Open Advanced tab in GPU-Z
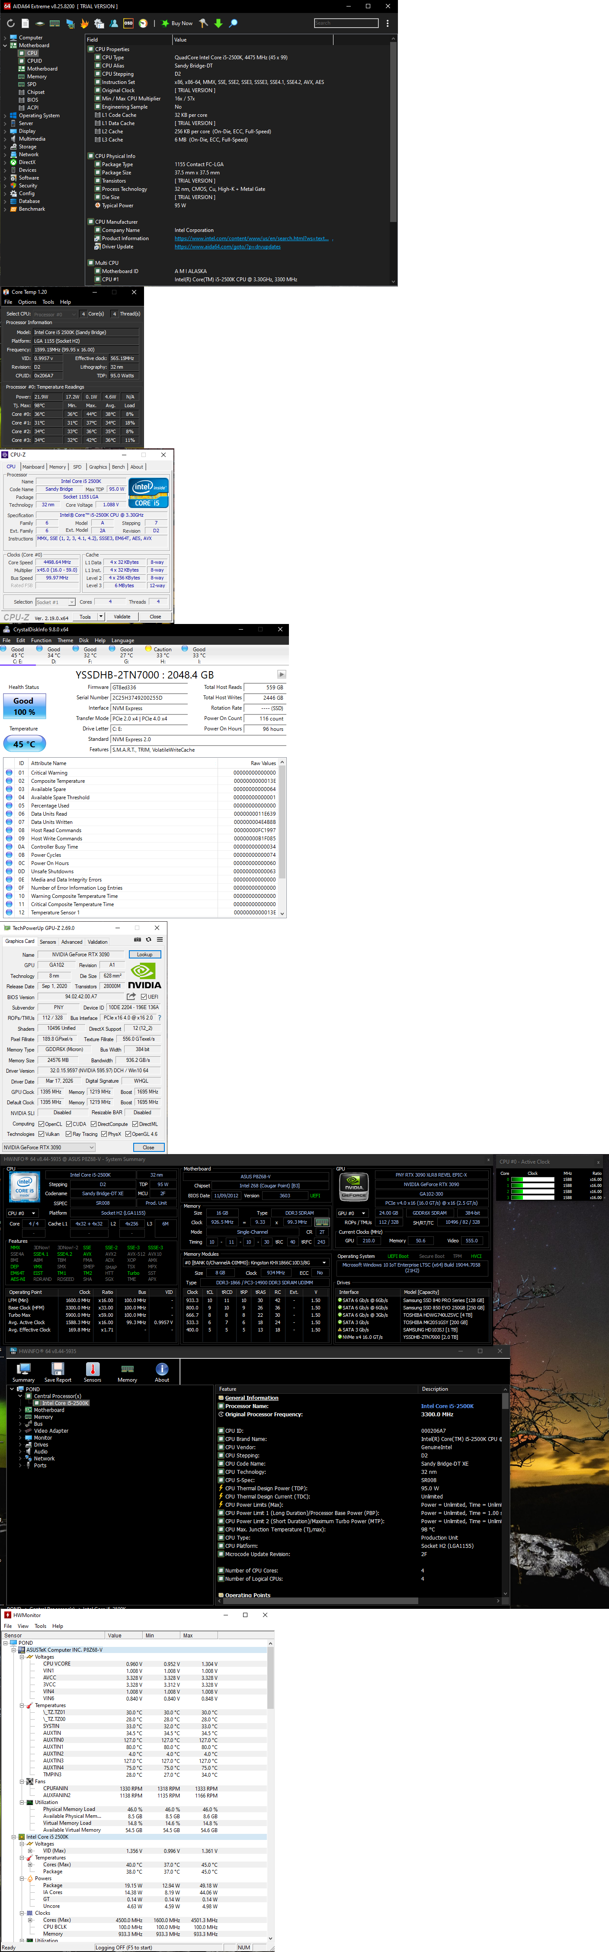This screenshot has width=609, height=1952. click(72, 942)
